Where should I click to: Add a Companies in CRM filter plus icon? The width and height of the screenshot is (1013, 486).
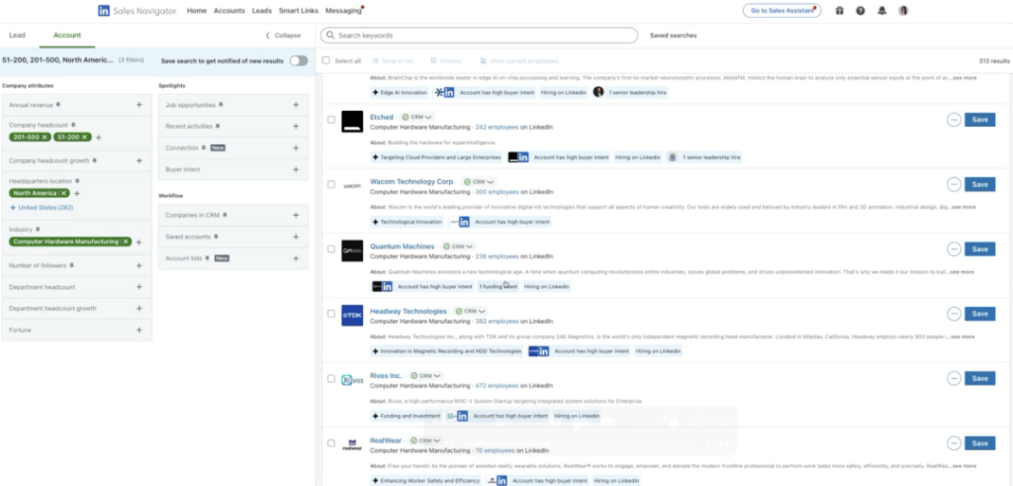pyautogui.click(x=295, y=215)
